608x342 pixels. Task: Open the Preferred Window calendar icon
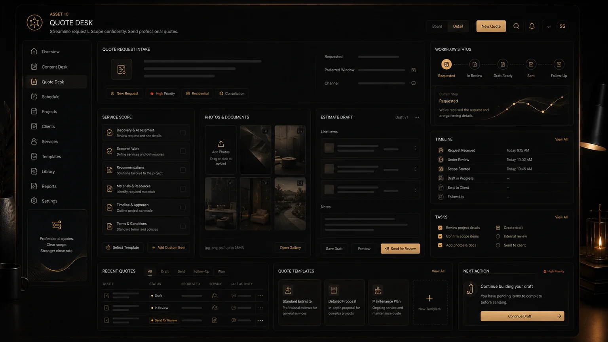[413, 70]
